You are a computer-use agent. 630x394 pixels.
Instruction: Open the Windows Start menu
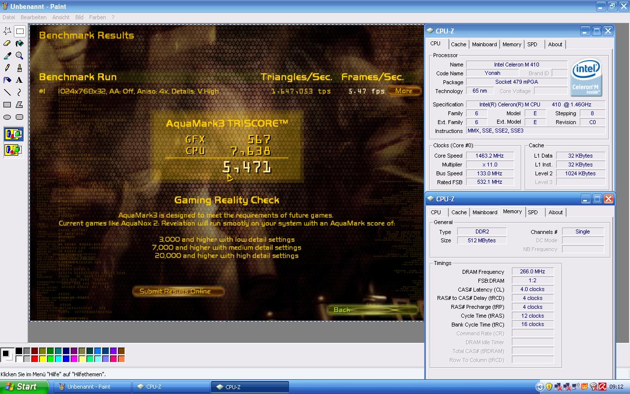click(x=24, y=387)
